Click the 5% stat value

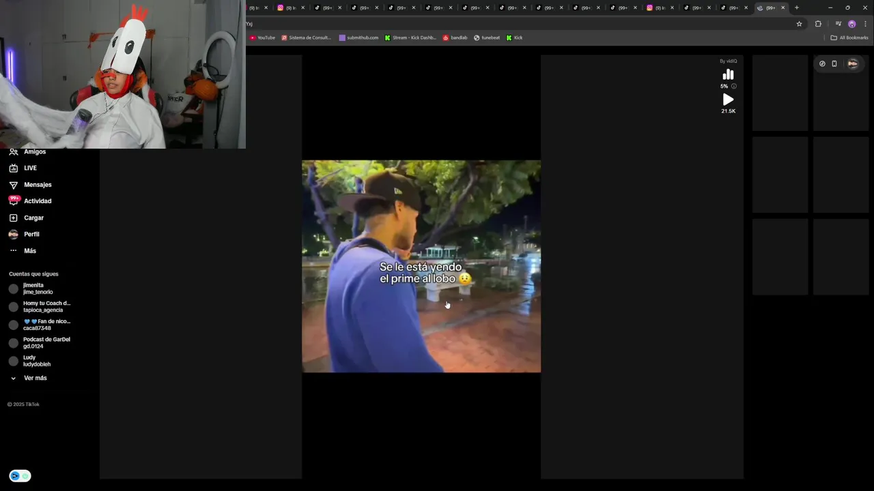coord(724,86)
